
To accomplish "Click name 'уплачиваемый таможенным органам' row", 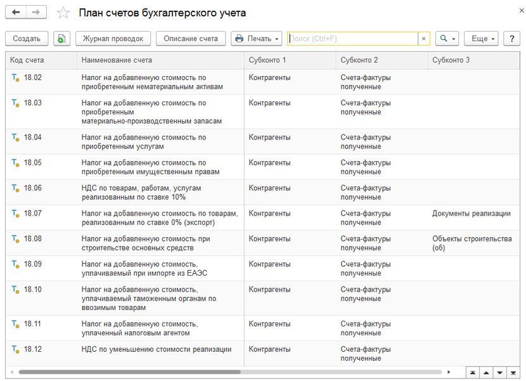I will (x=148, y=299).
